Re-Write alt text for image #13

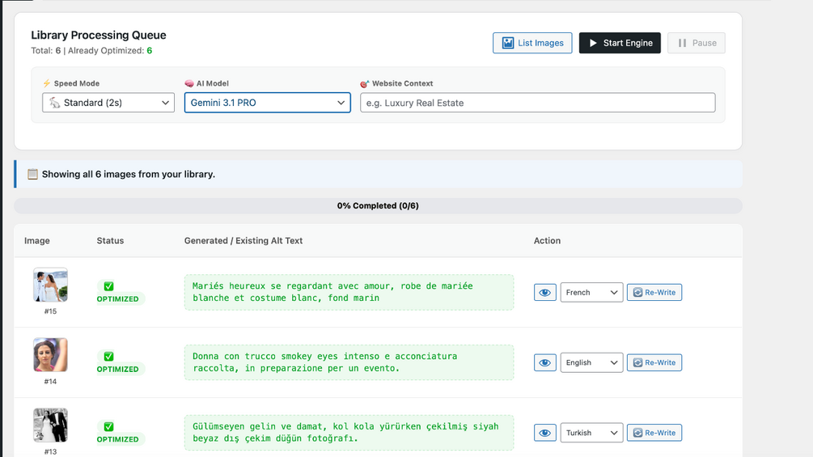[654, 433]
